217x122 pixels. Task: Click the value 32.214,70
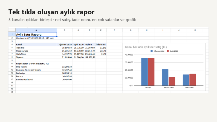click(89, 51)
